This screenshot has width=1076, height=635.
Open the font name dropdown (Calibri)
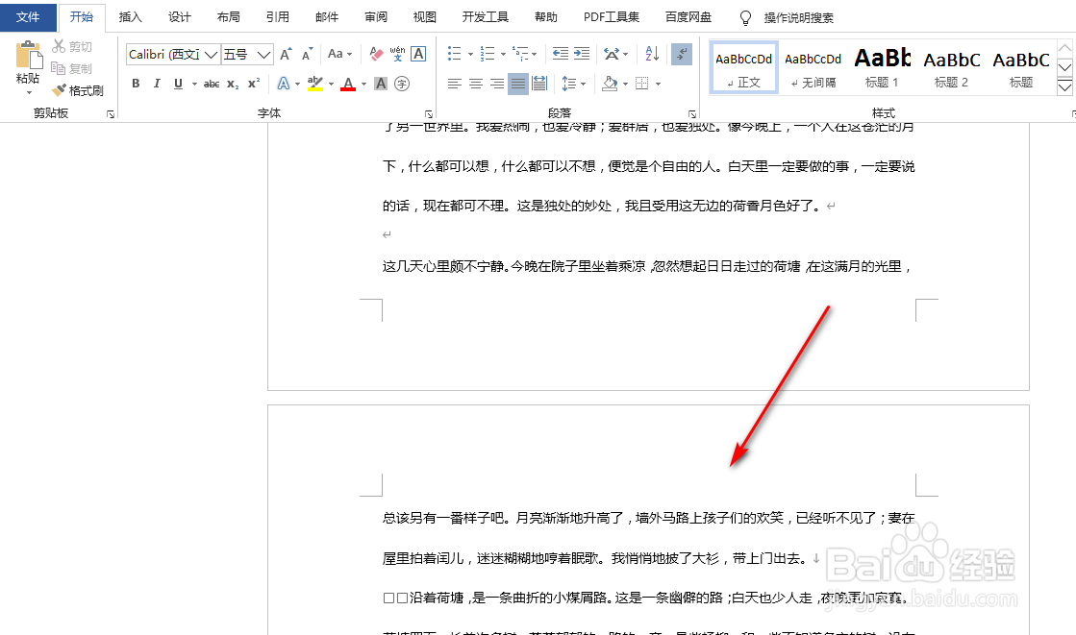211,54
